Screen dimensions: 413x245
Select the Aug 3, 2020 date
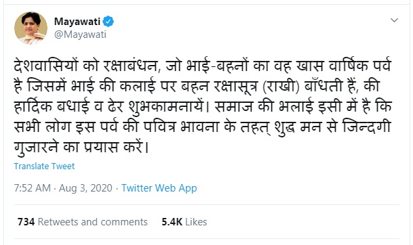(85, 188)
